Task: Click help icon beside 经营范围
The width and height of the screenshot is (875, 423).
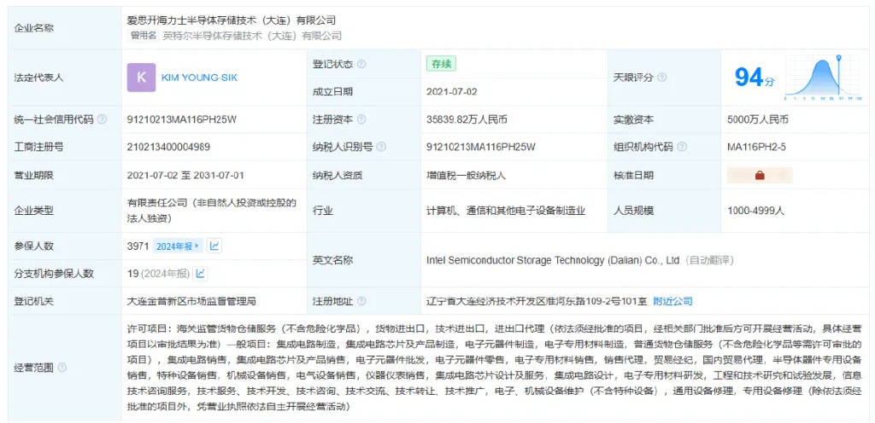Action: pos(62,368)
